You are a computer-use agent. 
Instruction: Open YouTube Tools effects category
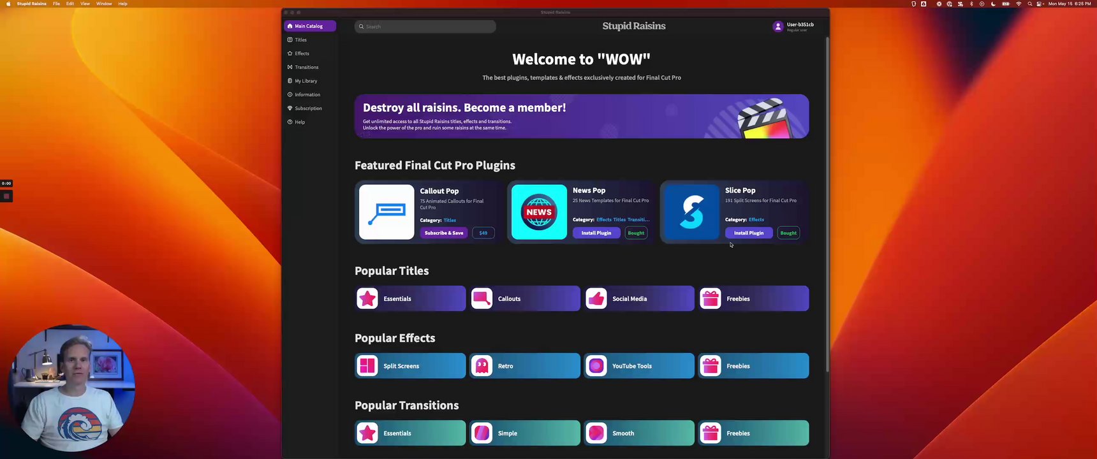click(639, 366)
